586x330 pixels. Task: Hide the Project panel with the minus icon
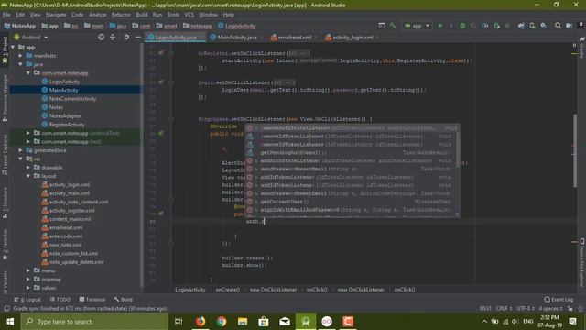coord(137,37)
